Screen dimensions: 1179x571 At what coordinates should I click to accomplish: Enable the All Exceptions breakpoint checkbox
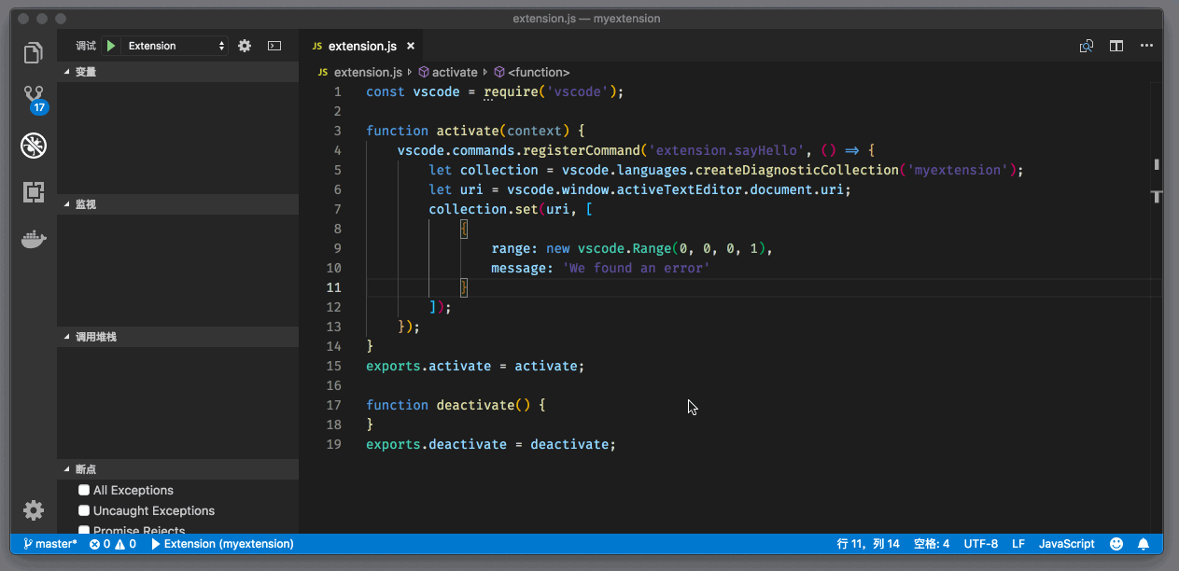click(x=84, y=490)
